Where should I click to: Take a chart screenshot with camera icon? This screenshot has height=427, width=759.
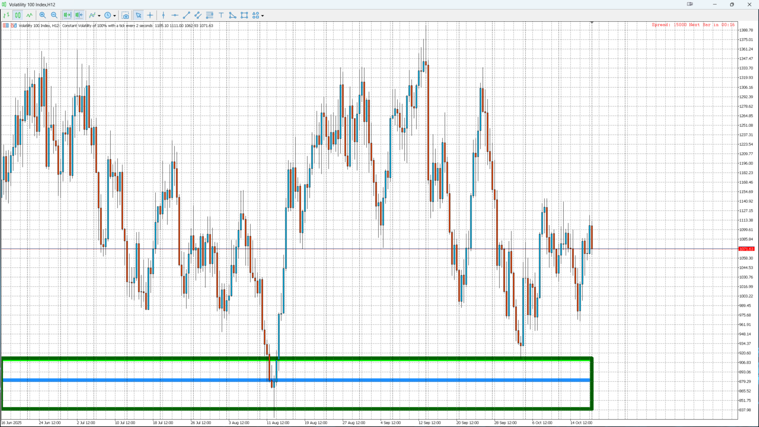click(x=125, y=15)
